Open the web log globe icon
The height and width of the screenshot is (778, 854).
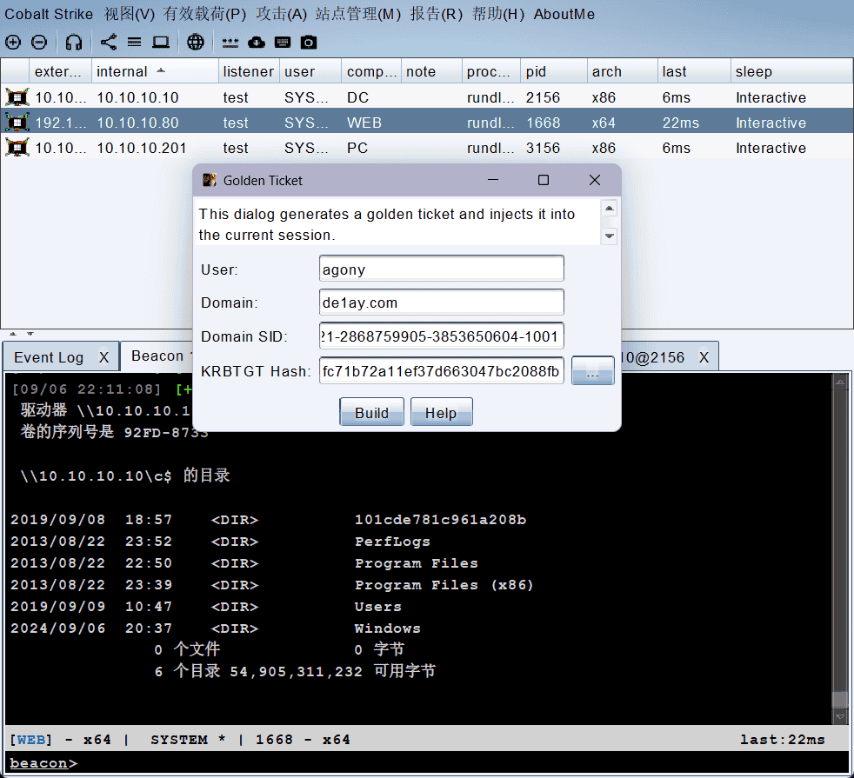pyautogui.click(x=195, y=42)
